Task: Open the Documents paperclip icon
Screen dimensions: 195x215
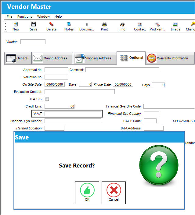Action: click(87, 24)
